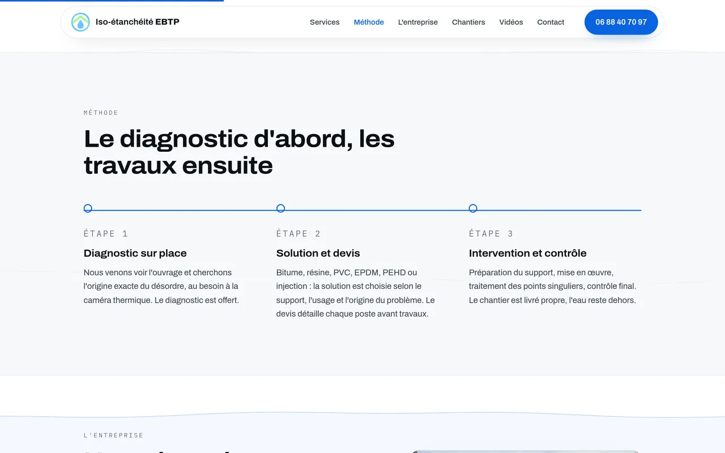Image resolution: width=725 pixels, height=453 pixels.
Task: Click paragraph starting 'Bitume, résine, PVC'
Action: tap(356, 293)
